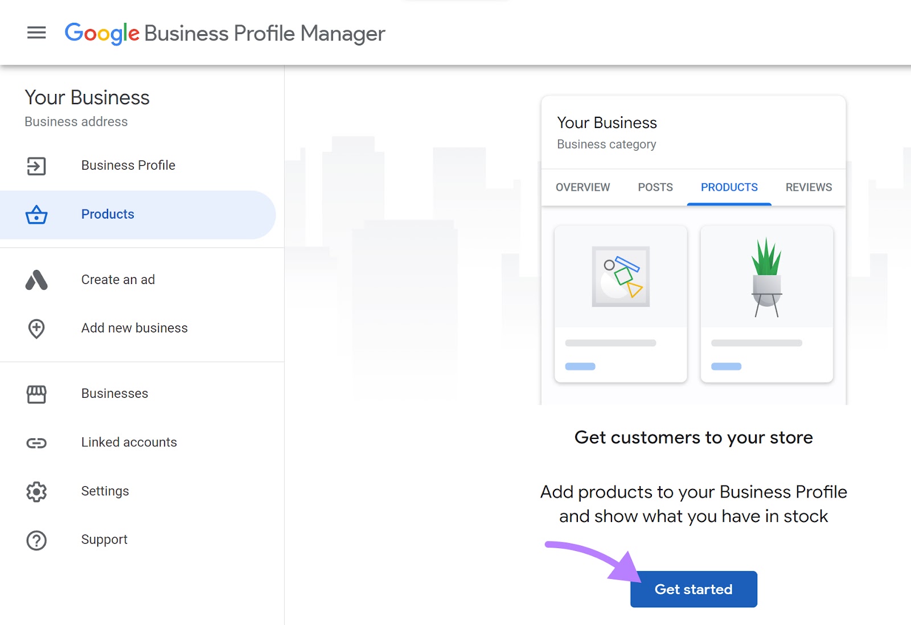Select the Businesses storefront icon

pos(36,393)
